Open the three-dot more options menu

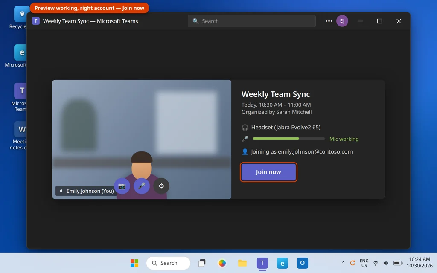tap(329, 21)
